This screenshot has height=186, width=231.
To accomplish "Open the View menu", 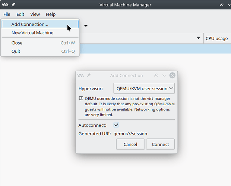I will [35, 14].
